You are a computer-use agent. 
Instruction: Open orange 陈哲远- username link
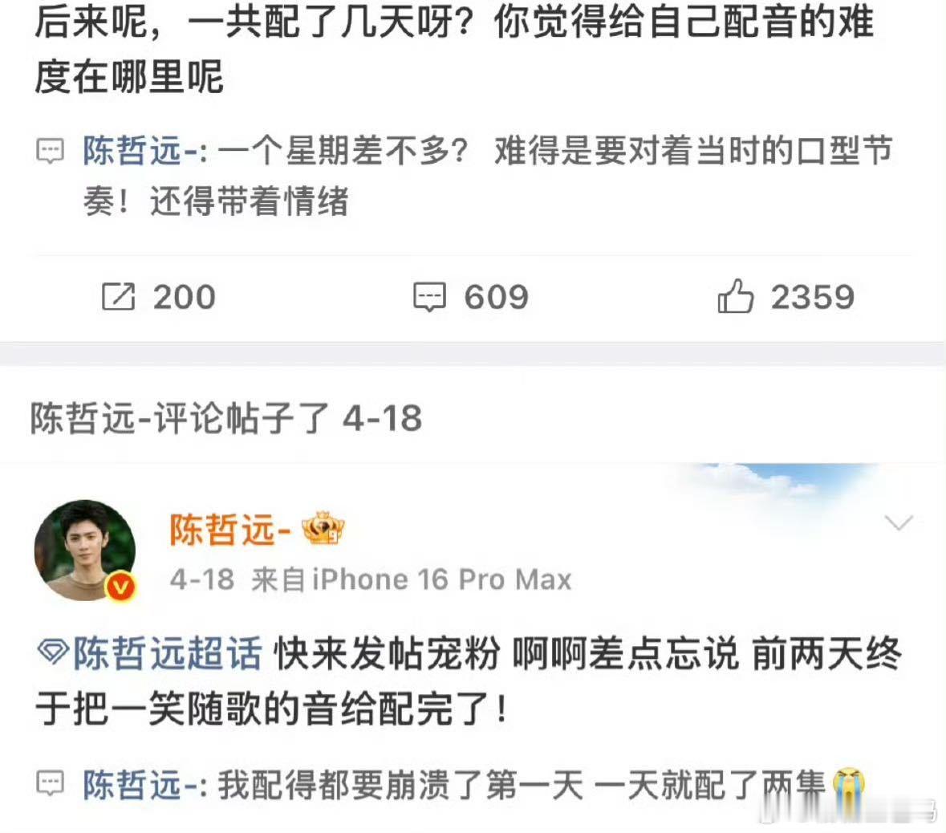[x=230, y=530]
